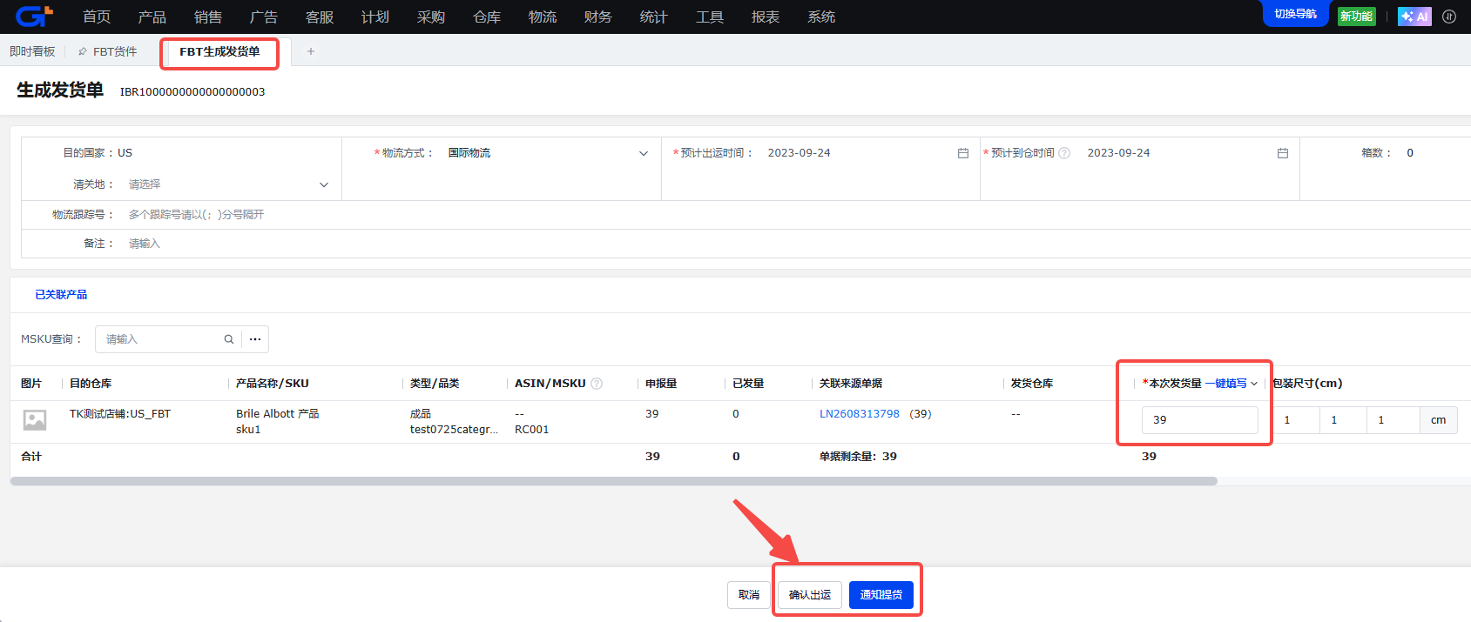This screenshot has width=1471, height=622.
Task: Click the 申报量 column header
Action: tap(661, 384)
